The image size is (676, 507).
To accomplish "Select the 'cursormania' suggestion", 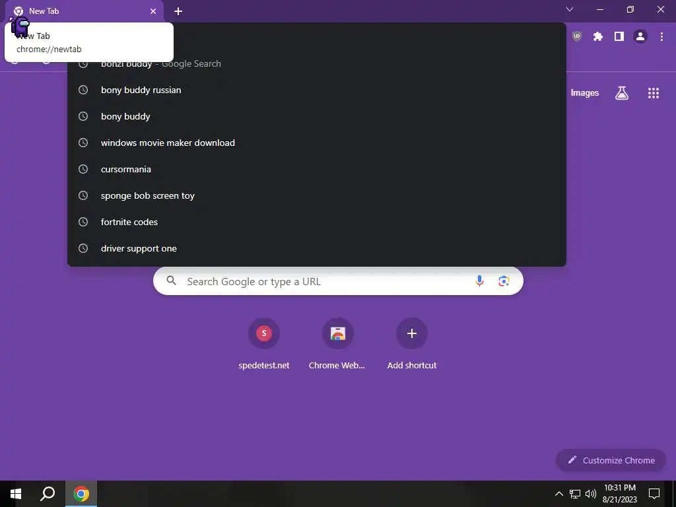I will pyautogui.click(x=316, y=169).
